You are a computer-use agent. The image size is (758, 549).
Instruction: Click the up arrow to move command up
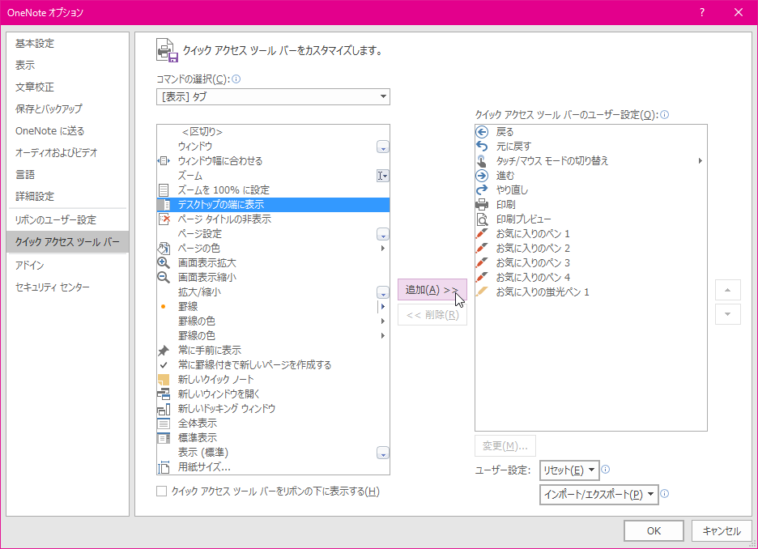(x=728, y=289)
